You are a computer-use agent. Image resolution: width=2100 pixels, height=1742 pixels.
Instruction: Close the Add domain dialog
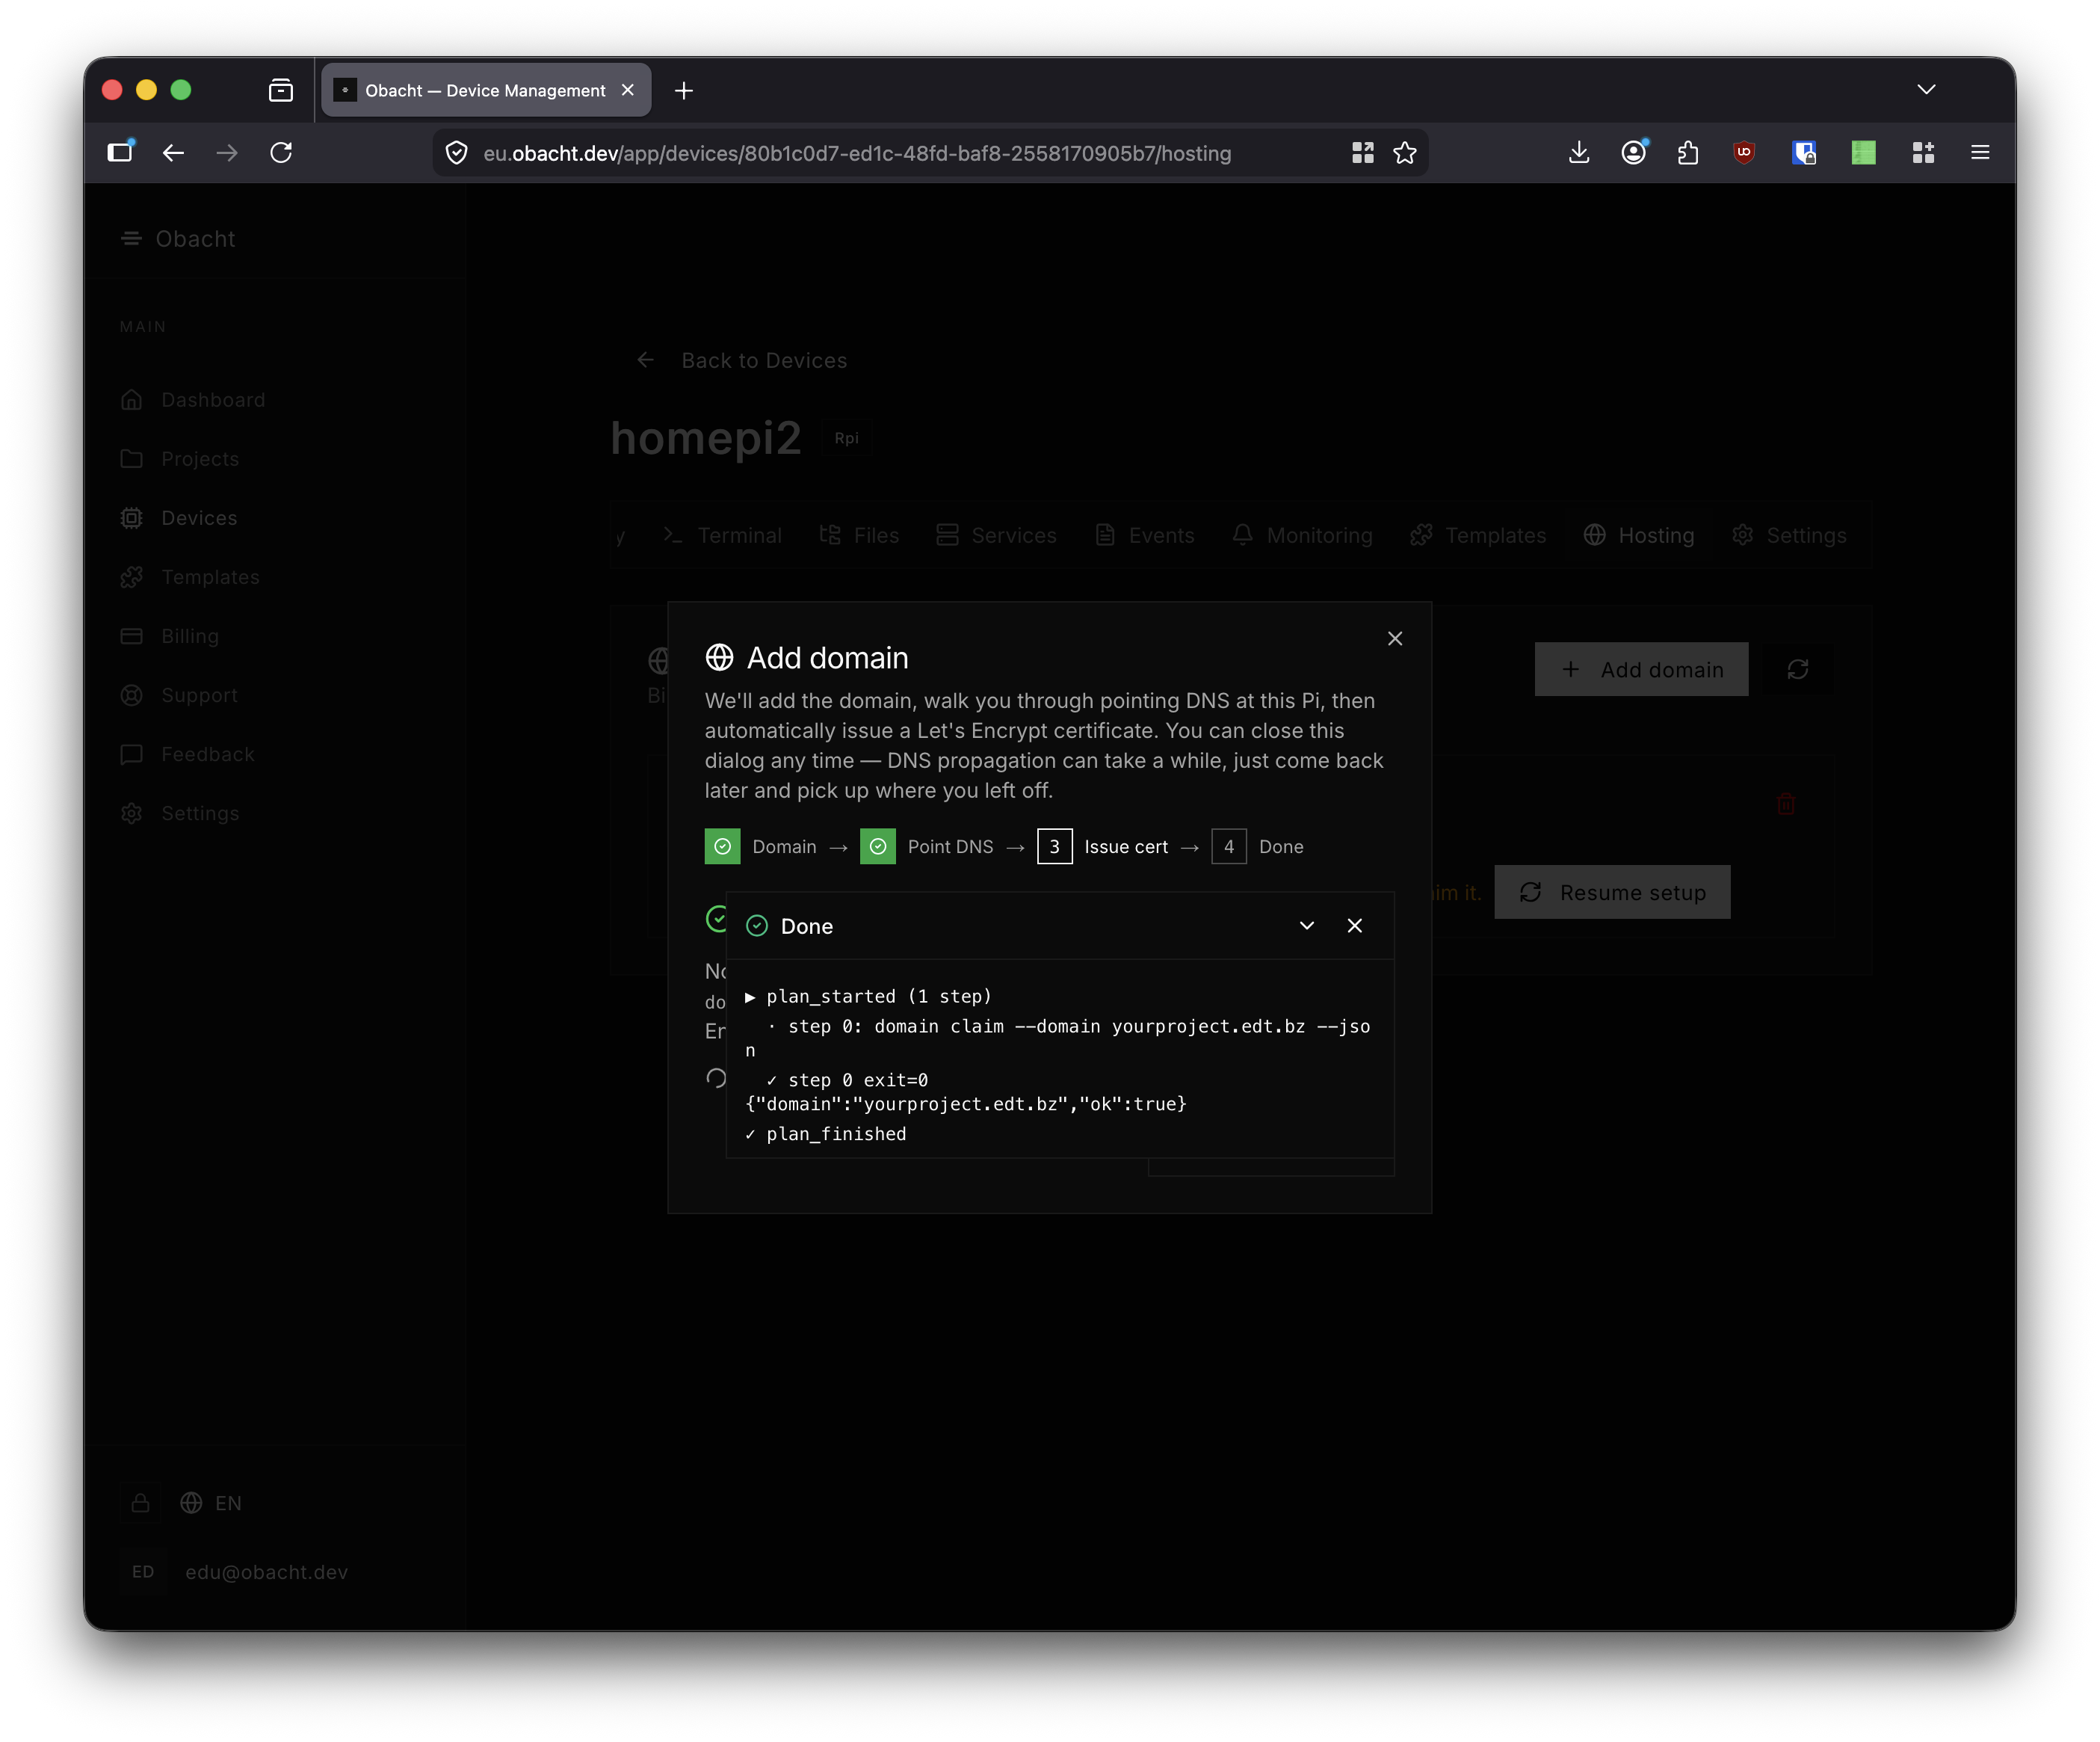[1394, 638]
